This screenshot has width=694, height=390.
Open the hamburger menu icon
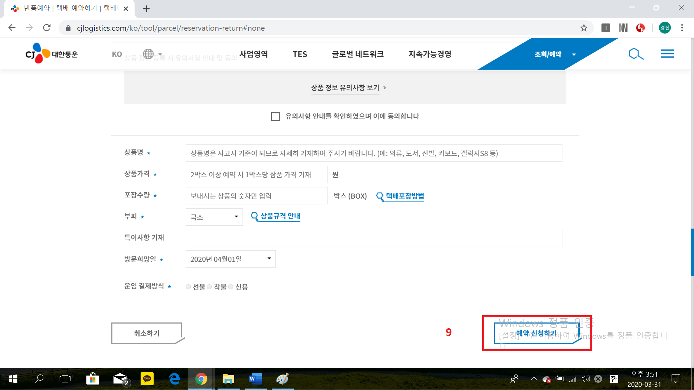point(667,54)
